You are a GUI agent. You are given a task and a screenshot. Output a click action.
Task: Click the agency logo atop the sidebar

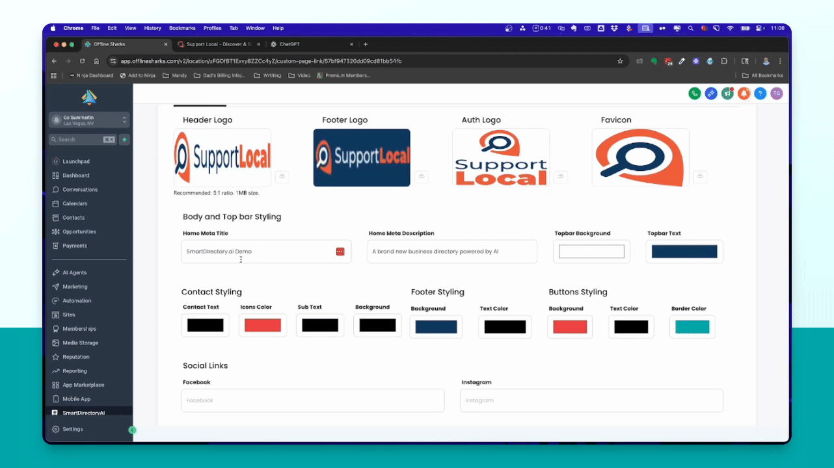(x=89, y=97)
